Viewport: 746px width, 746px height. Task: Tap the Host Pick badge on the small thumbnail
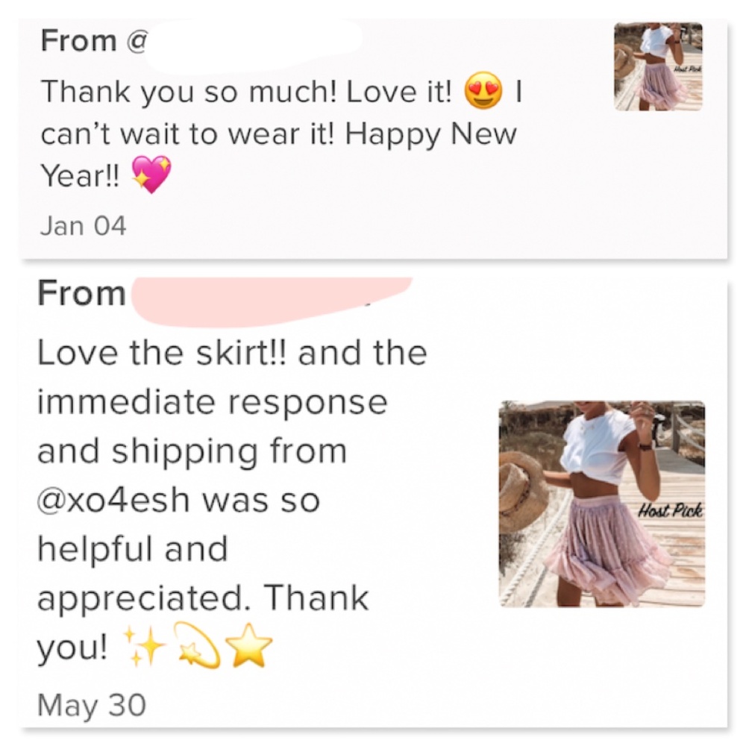(686, 69)
